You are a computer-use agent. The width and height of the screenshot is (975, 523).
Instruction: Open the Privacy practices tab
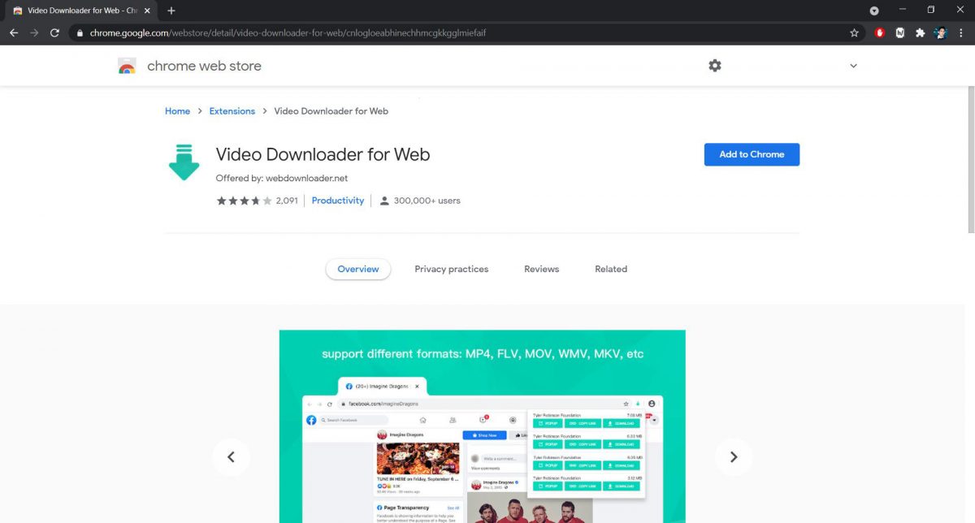click(x=452, y=269)
